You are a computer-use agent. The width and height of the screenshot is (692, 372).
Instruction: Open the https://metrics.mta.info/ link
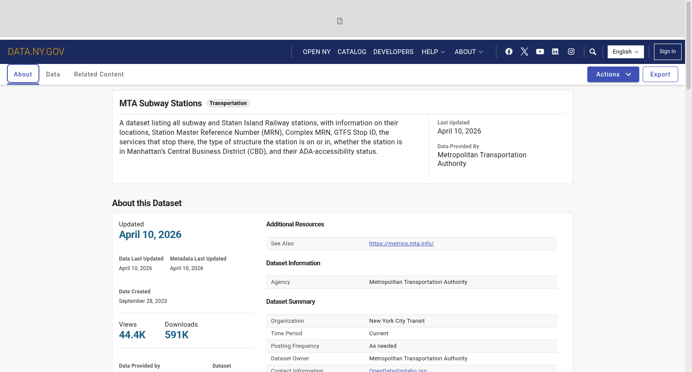tap(401, 244)
